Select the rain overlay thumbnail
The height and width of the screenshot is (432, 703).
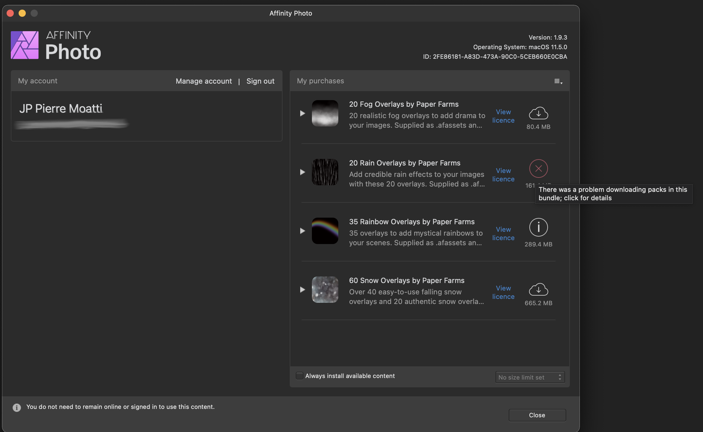click(x=325, y=172)
